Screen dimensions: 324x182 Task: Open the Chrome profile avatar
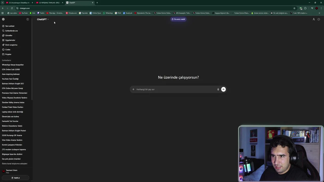(x=317, y=8)
